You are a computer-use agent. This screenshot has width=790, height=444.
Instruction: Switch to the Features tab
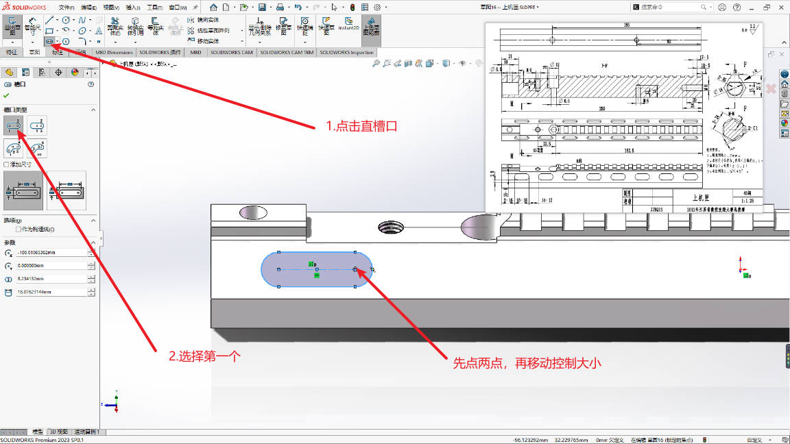pos(12,52)
